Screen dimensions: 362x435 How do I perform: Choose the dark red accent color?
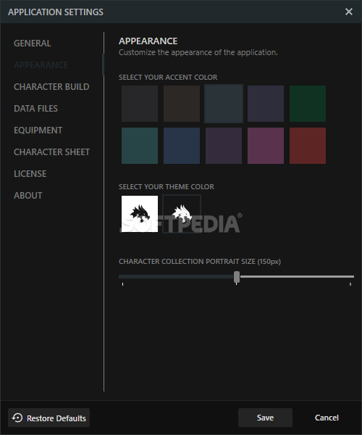(308, 146)
